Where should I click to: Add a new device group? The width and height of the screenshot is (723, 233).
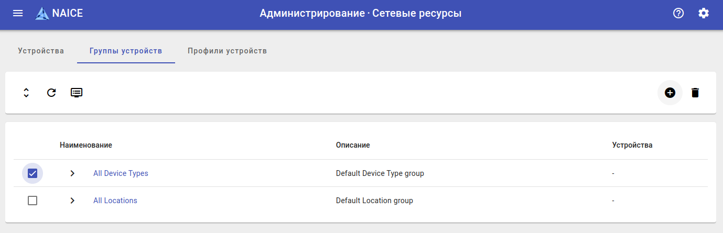(670, 93)
